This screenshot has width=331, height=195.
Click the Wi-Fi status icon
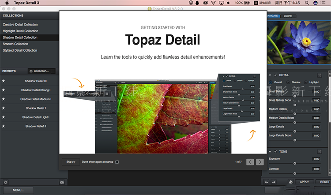point(214,3)
